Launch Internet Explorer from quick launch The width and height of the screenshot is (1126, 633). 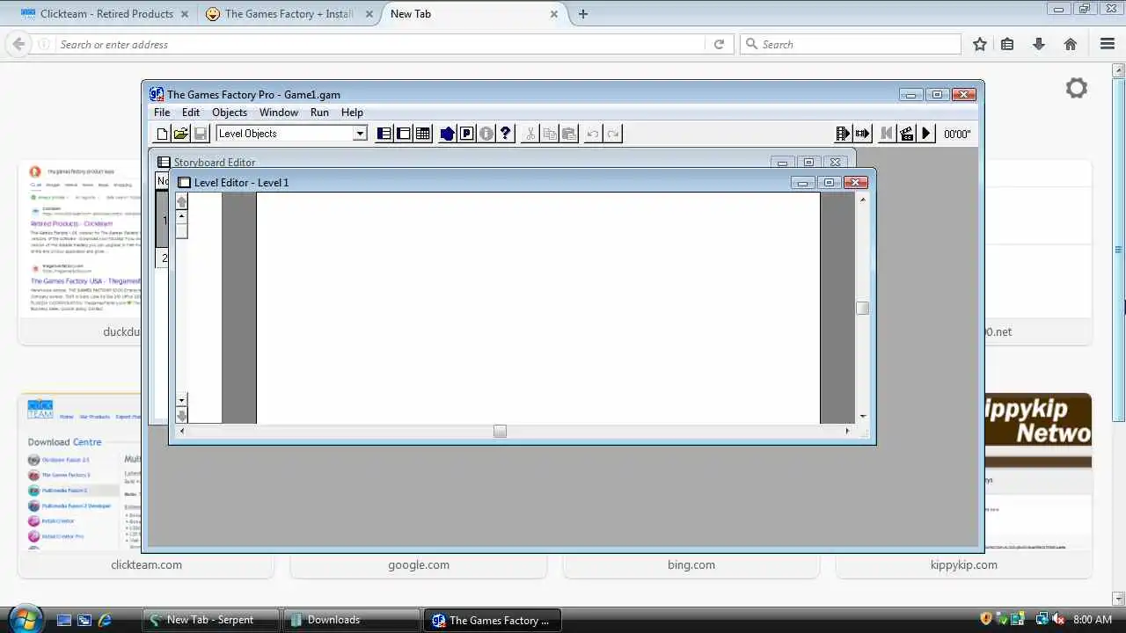(x=104, y=620)
